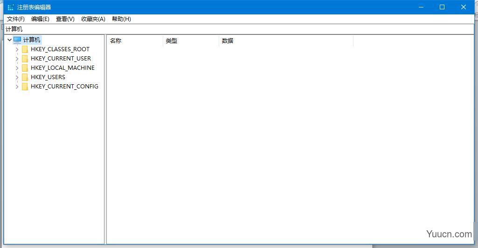This screenshot has width=478, height=248.
Task: Select HKEY_CURRENT_USER label in tree
Action: coord(61,59)
